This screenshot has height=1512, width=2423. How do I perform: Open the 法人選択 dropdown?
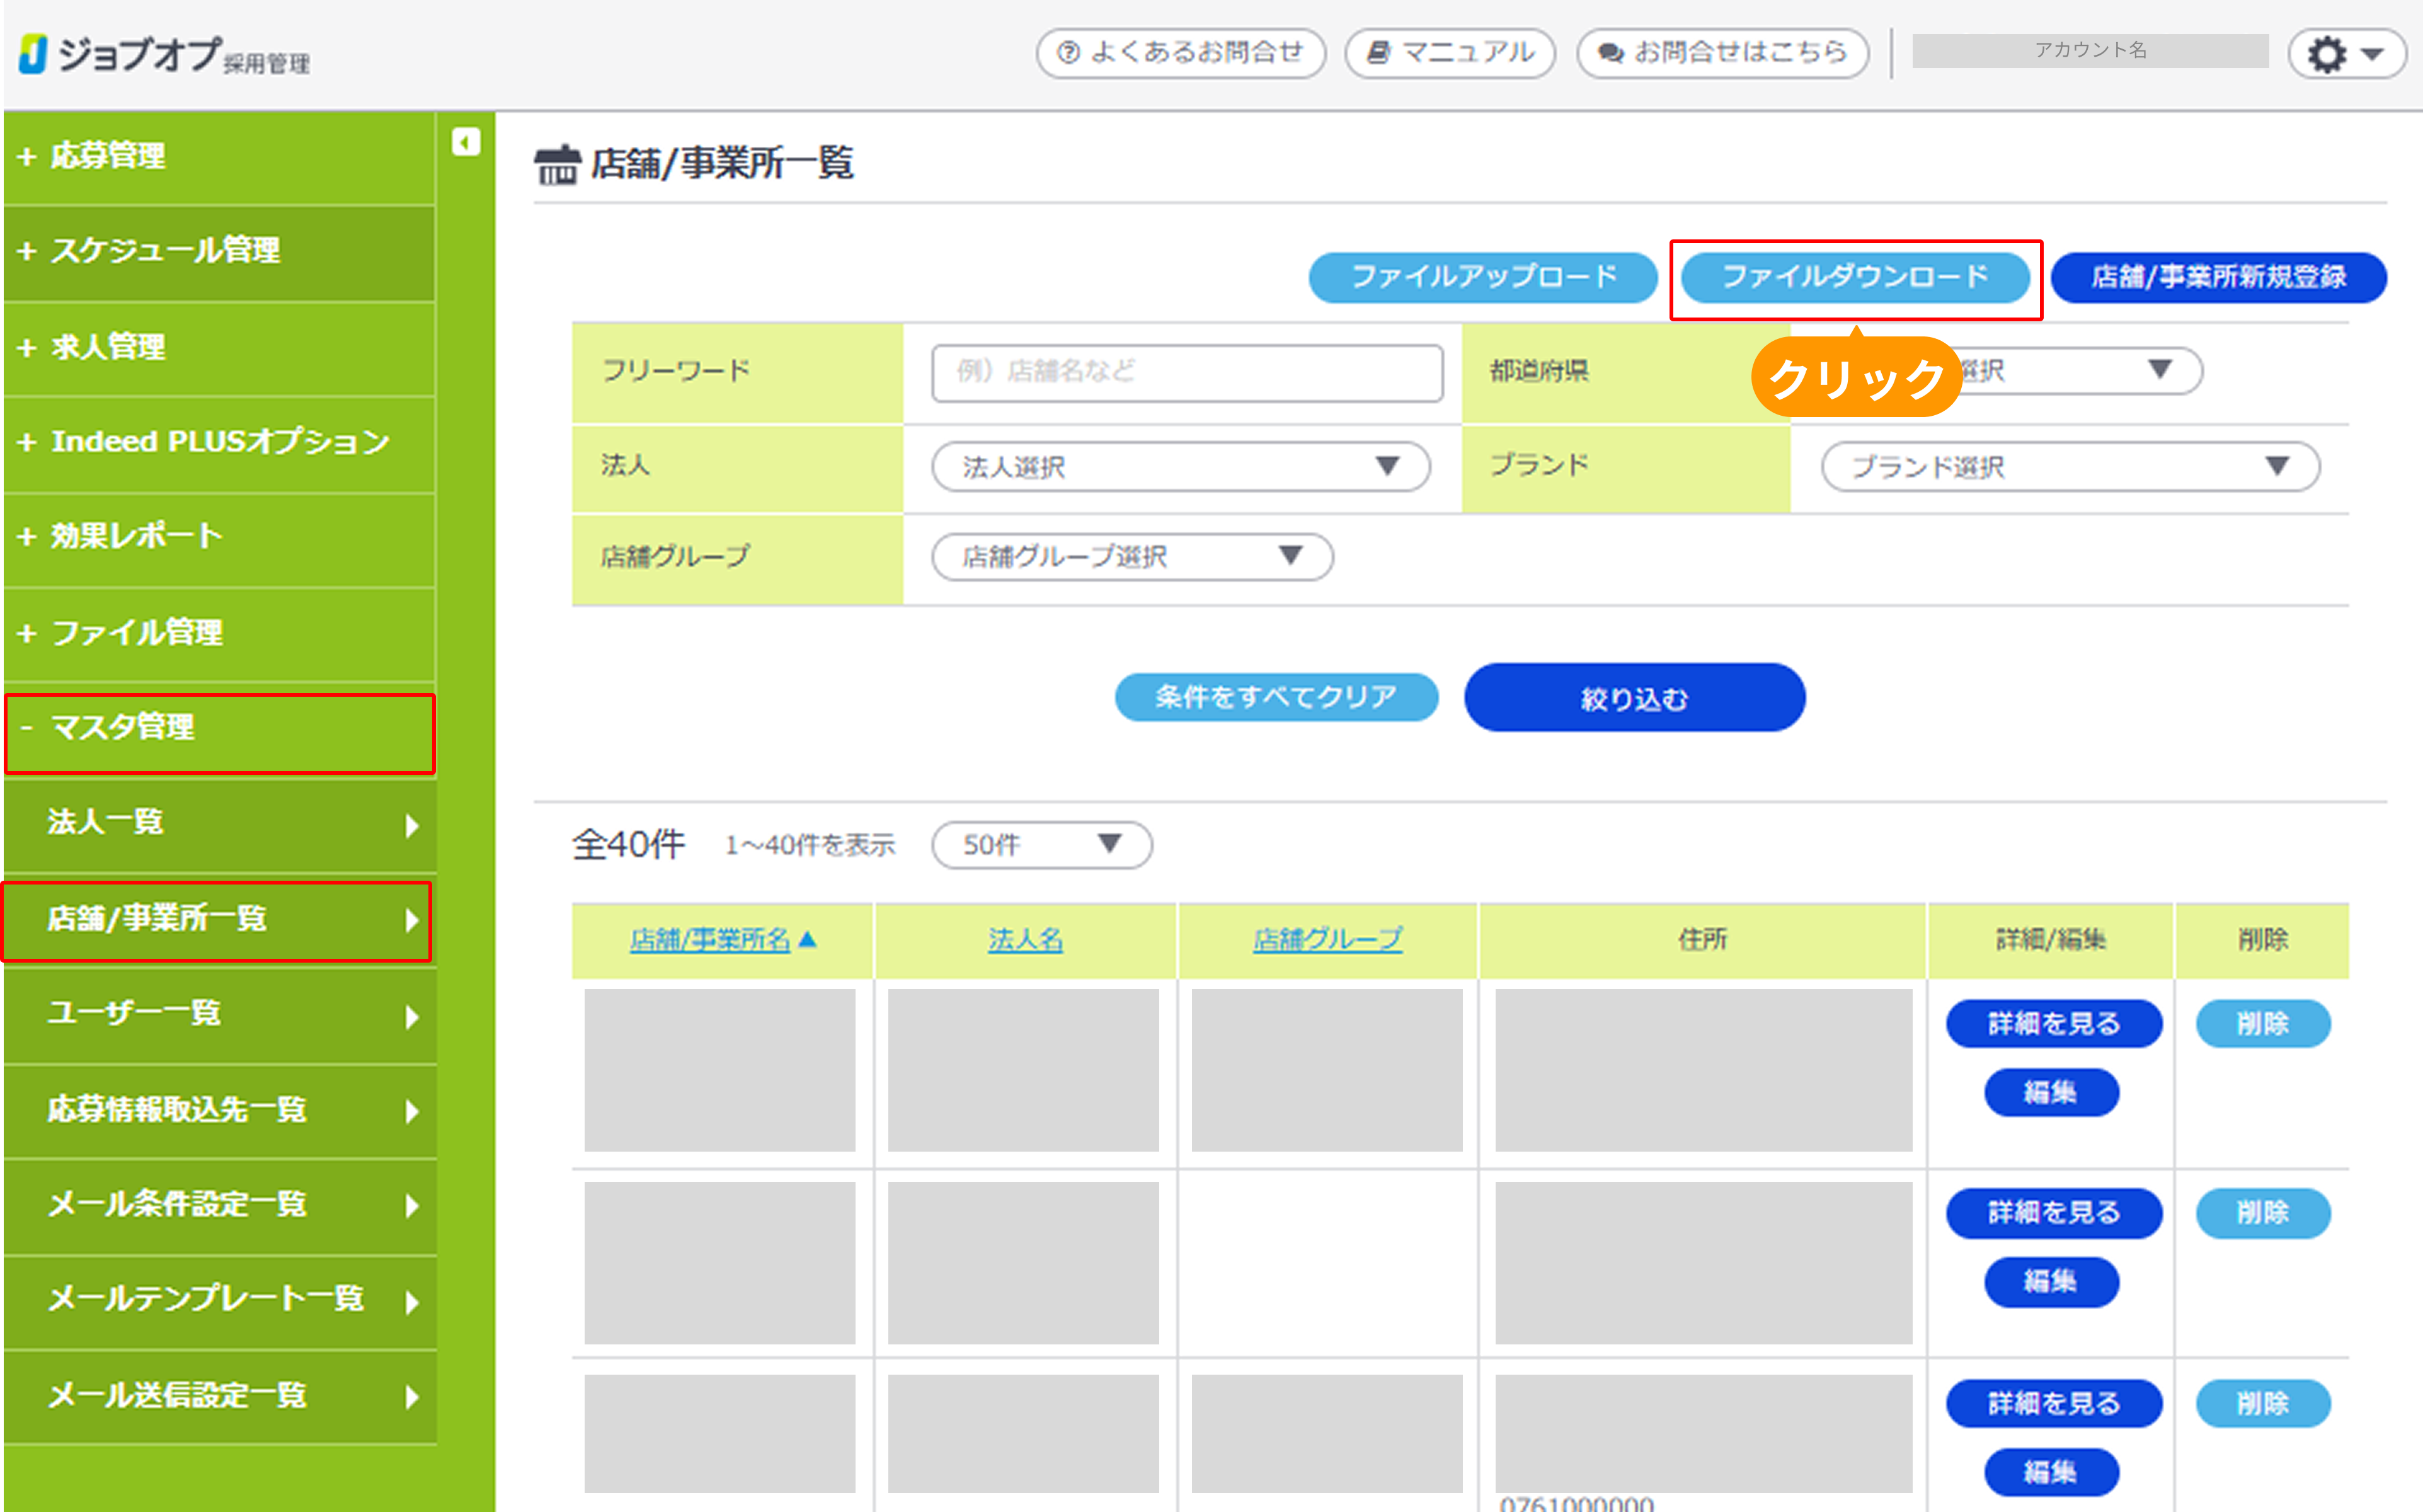point(1180,467)
